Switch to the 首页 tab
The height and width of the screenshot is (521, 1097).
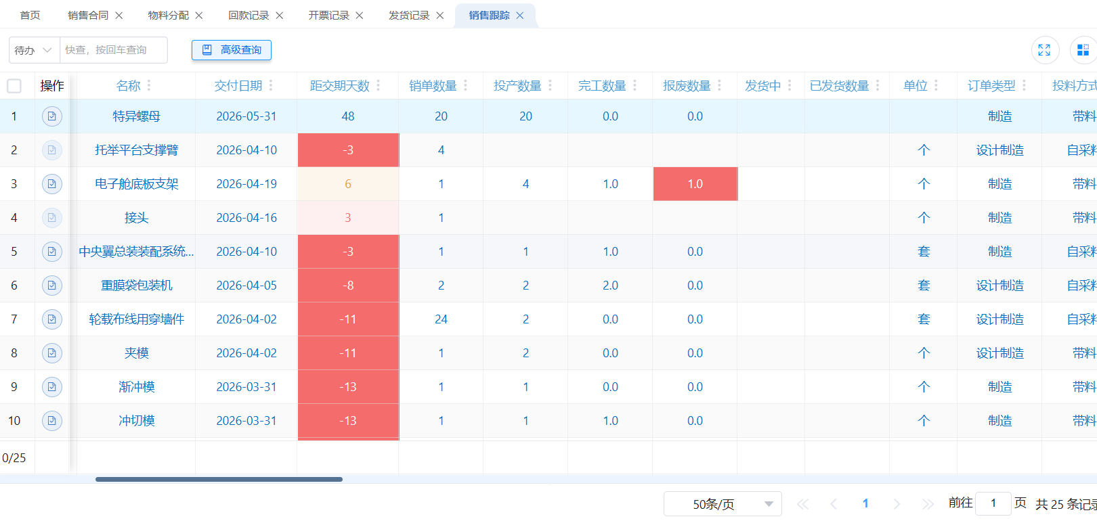point(30,16)
